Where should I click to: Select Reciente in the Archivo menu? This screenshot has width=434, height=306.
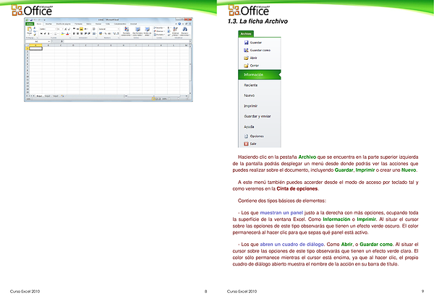click(x=251, y=85)
